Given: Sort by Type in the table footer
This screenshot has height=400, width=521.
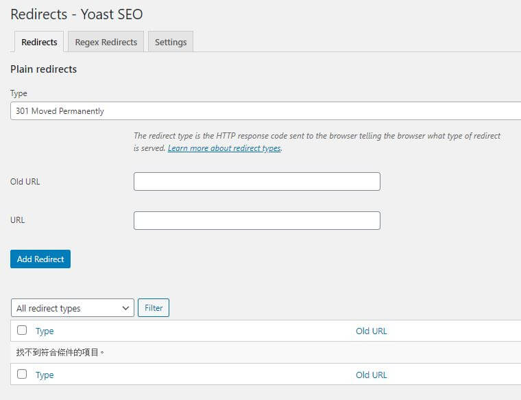Looking at the screenshot, I should click(45, 375).
